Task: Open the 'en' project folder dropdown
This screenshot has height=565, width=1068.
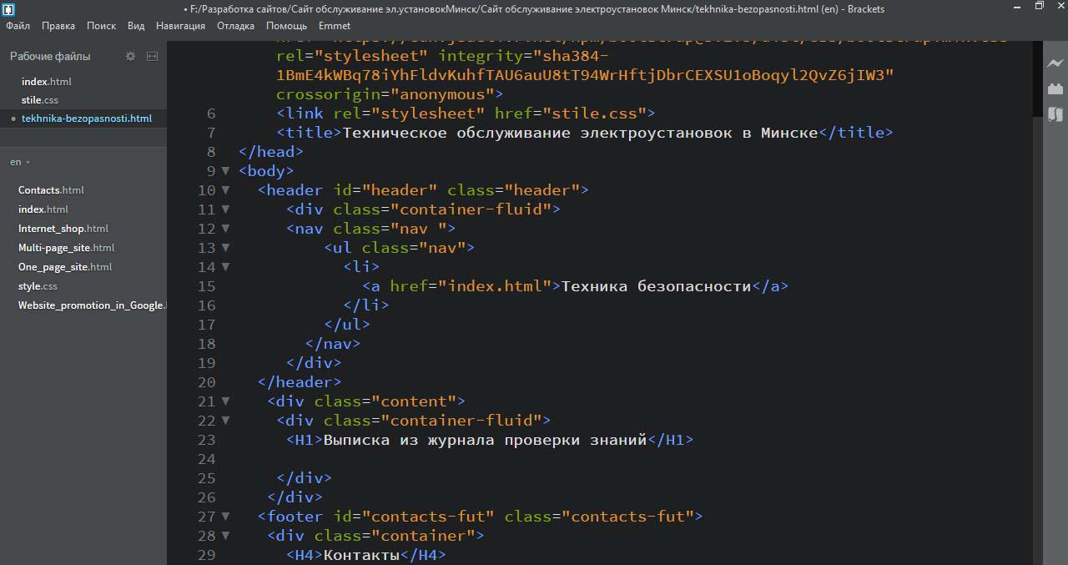Action: pos(20,162)
